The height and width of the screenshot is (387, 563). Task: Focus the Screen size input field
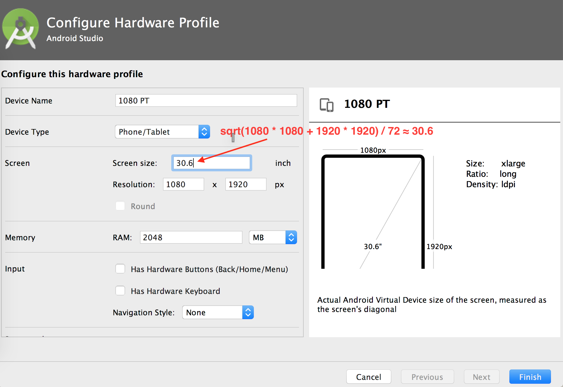click(211, 163)
